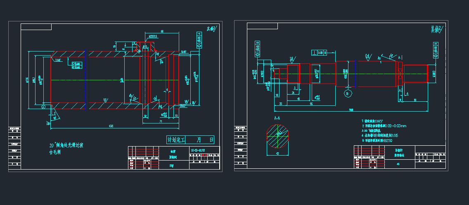Click the 20° chamfer smooth transition note
The height and width of the screenshot is (205, 469).
point(66,145)
